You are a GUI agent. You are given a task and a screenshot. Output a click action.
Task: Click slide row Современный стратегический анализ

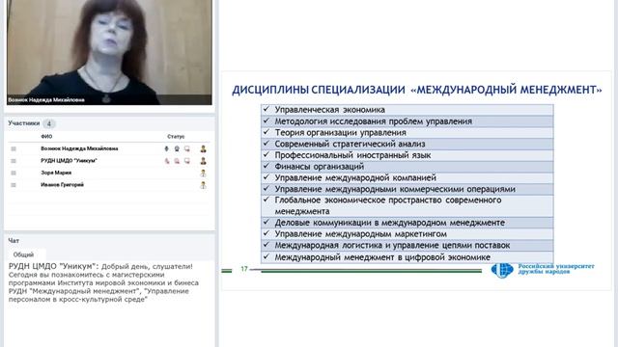(407, 144)
